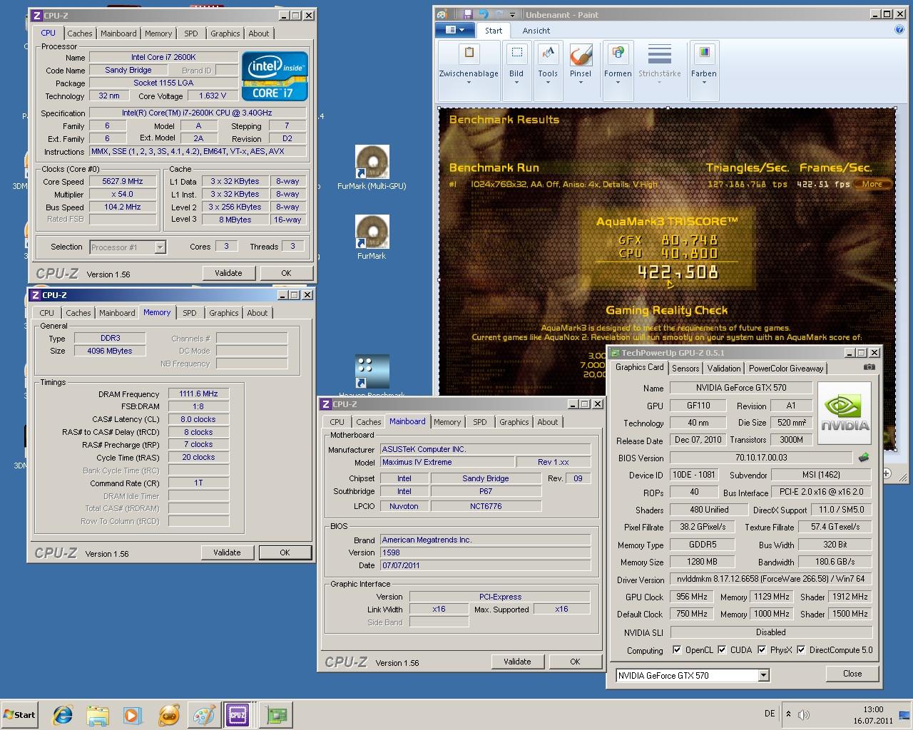Click the Pinsel brush icon in Paint
913x730 pixels.
pyautogui.click(x=581, y=56)
